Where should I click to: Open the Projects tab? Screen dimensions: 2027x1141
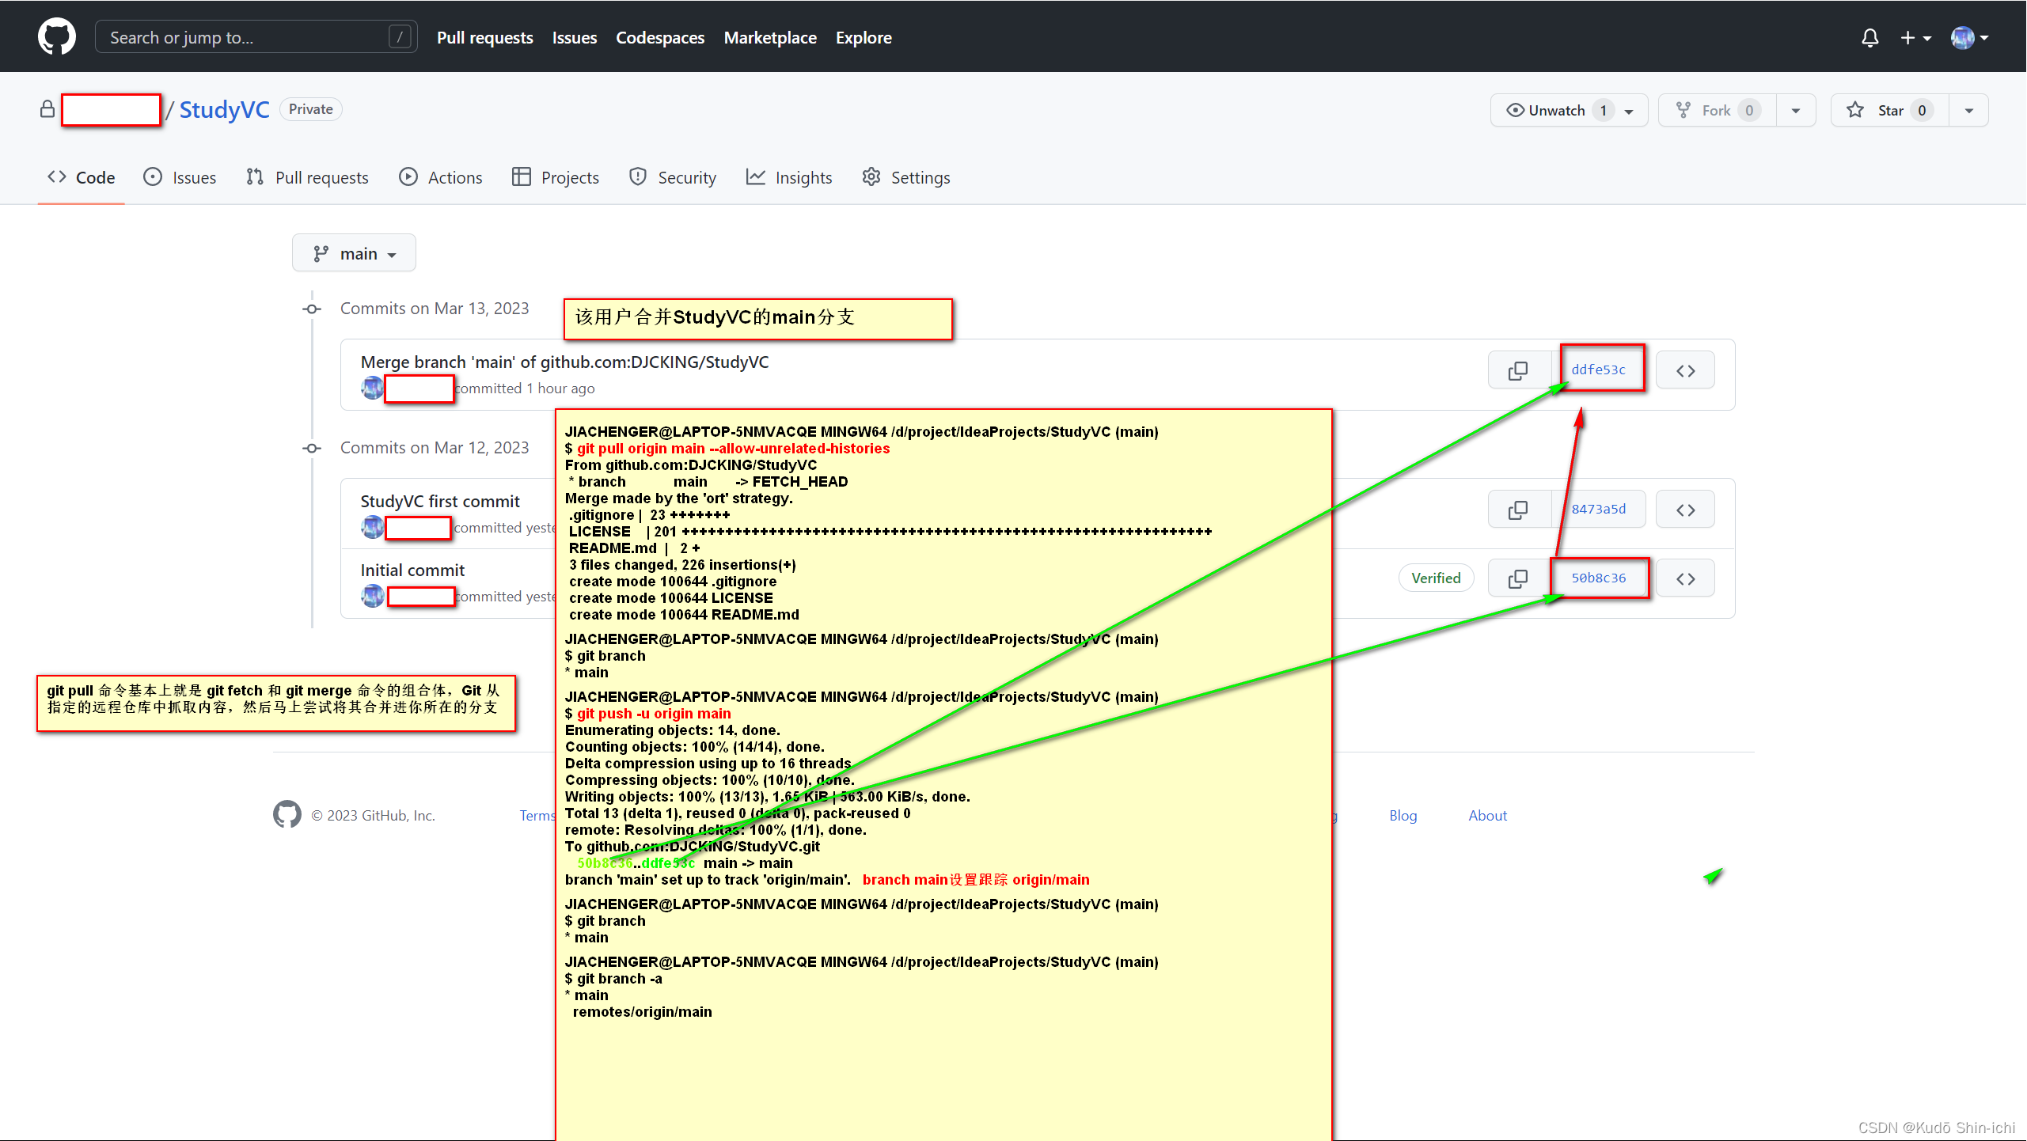click(x=556, y=177)
